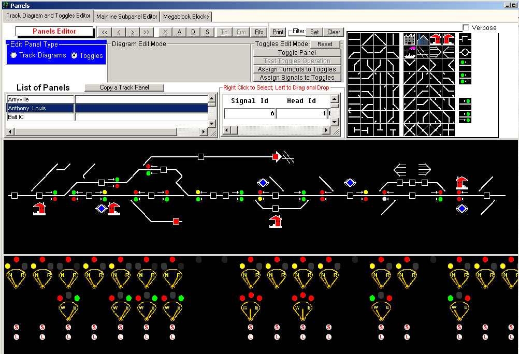Select the blue factory with smokestack icon
This screenshot has height=354, width=519.
click(x=423, y=39)
